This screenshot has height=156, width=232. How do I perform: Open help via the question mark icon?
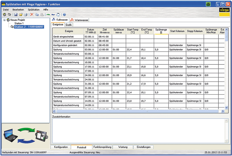(x=64, y=15)
